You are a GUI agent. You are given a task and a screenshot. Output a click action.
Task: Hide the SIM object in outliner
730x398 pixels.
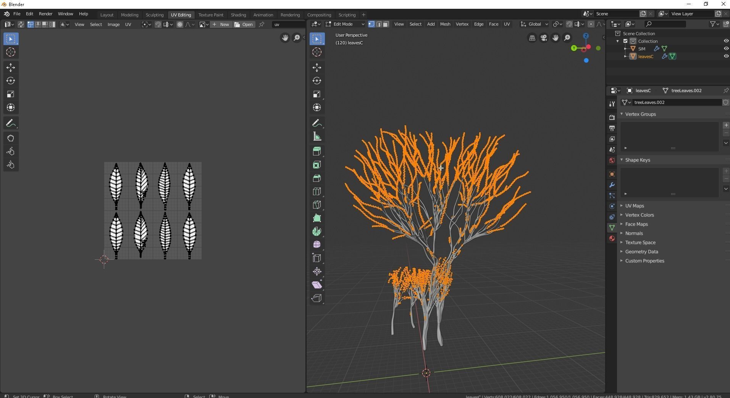tap(726, 49)
